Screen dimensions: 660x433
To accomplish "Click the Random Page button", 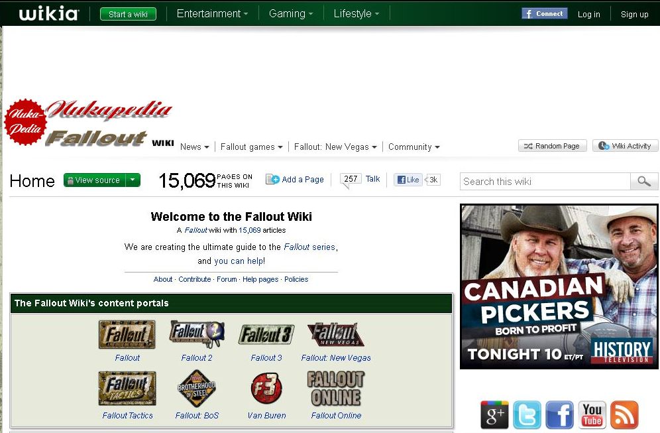I will (x=552, y=146).
